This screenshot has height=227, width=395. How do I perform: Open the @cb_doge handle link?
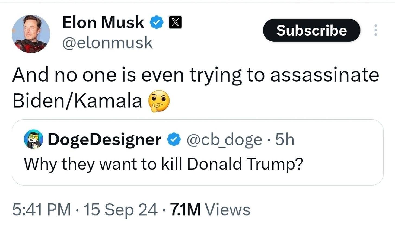pyautogui.click(x=226, y=139)
